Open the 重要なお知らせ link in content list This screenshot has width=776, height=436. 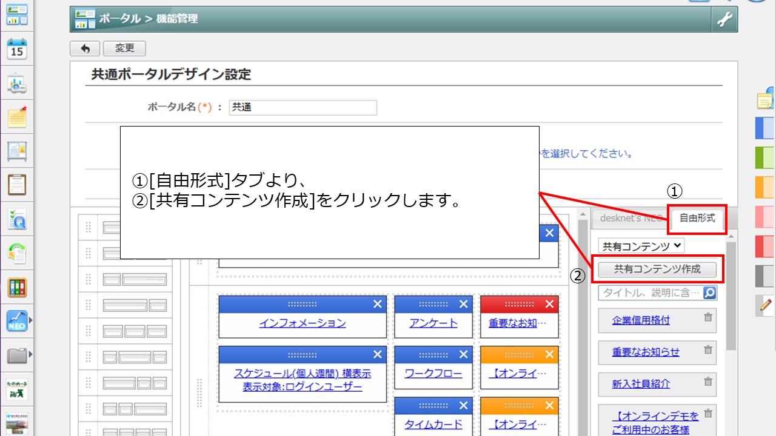coord(646,352)
